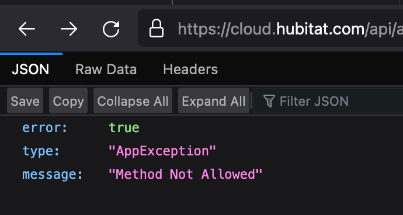Switch to the JSON tab
The height and width of the screenshot is (215, 403).
point(30,70)
